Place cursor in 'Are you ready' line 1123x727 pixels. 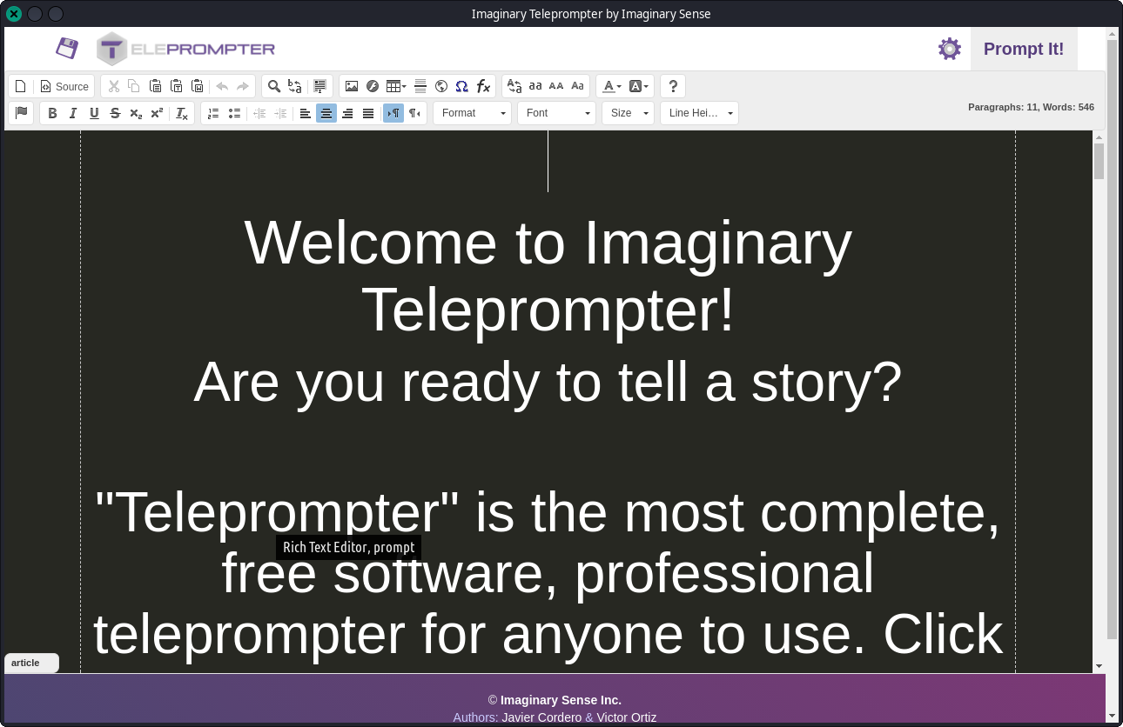click(x=548, y=382)
